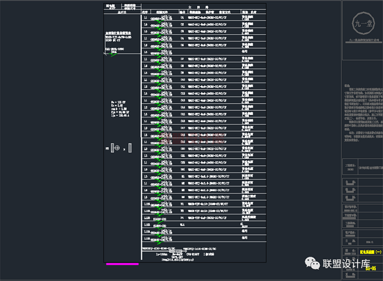Select the Pe load calculation text block
The image size is (383, 281).
click(x=113, y=109)
